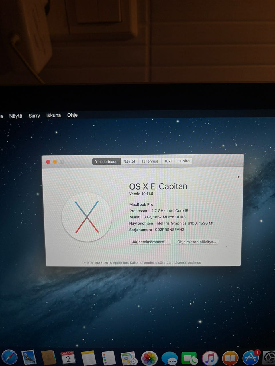Screen dimensions: 275x366
Task: Close the About This Mac window
Action: [x=48, y=162]
